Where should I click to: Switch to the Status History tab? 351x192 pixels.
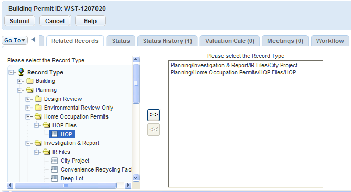pyautogui.click(x=167, y=41)
